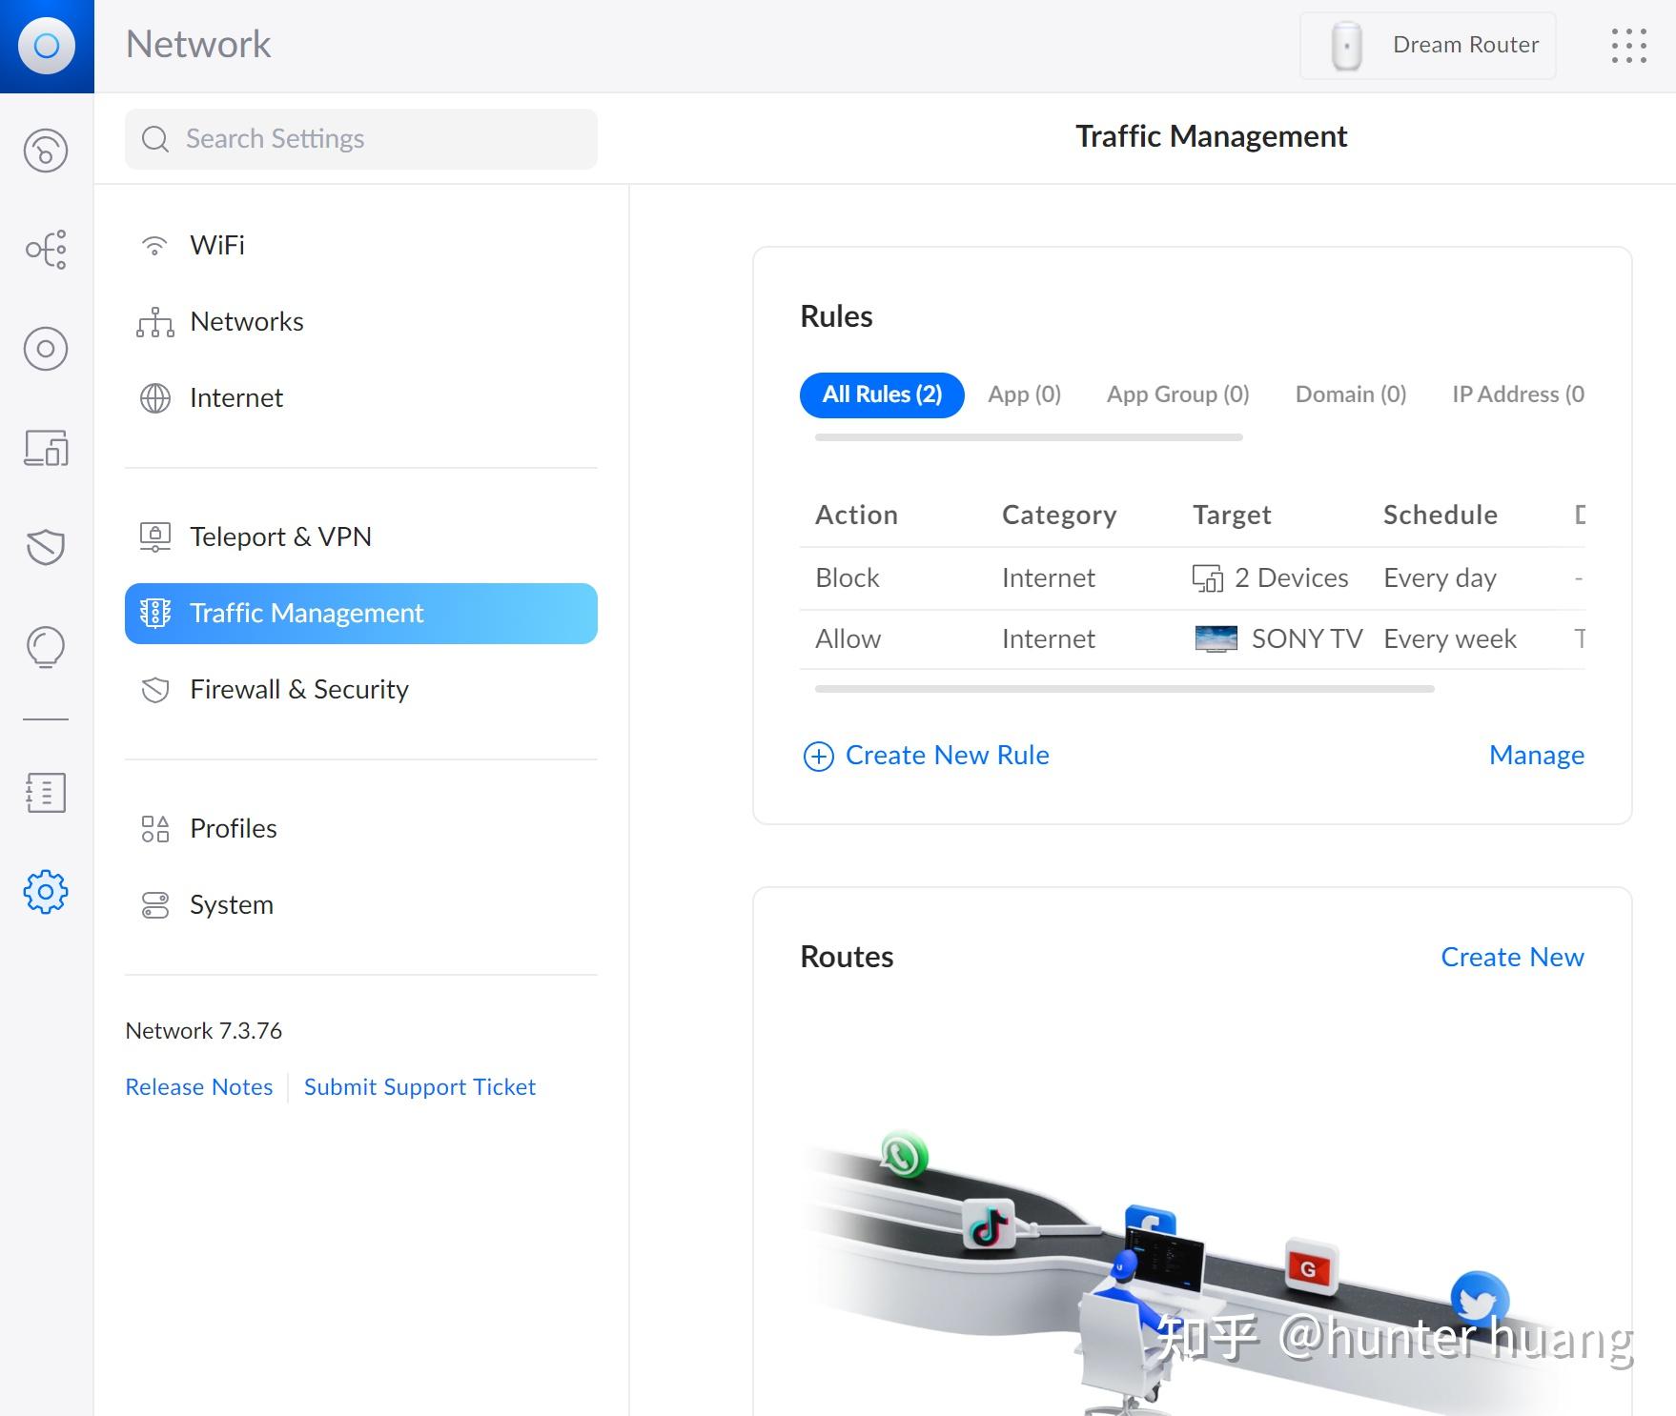The width and height of the screenshot is (1676, 1416).
Task: Open System settings
Action: [361, 905]
